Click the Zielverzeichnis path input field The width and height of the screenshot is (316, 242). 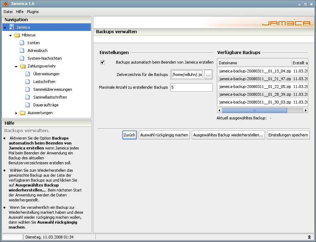tap(187, 75)
